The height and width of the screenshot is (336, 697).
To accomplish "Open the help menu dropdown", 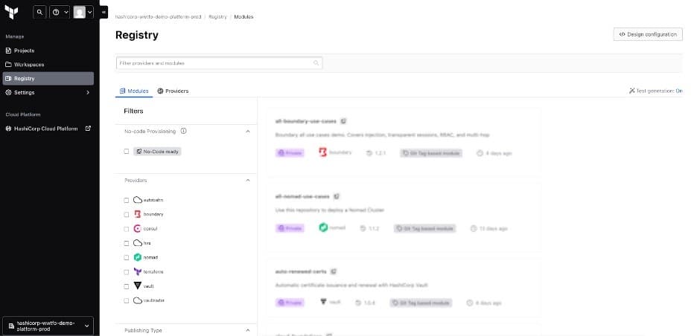I will coord(60,13).
